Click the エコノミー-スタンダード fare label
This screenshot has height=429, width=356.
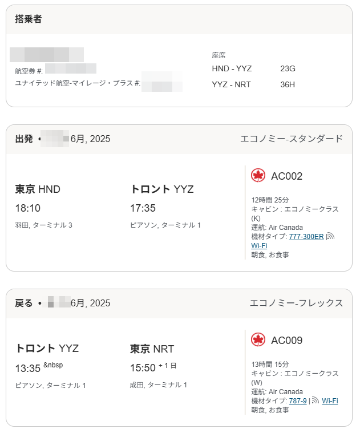pos(292,139)
